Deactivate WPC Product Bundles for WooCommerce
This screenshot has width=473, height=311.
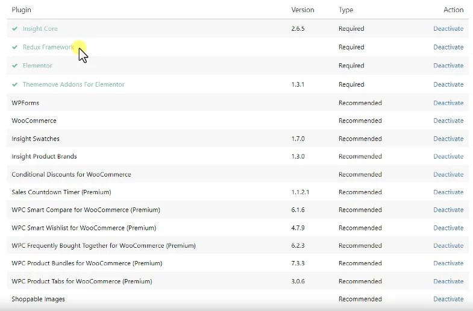(x=448, y=263)
